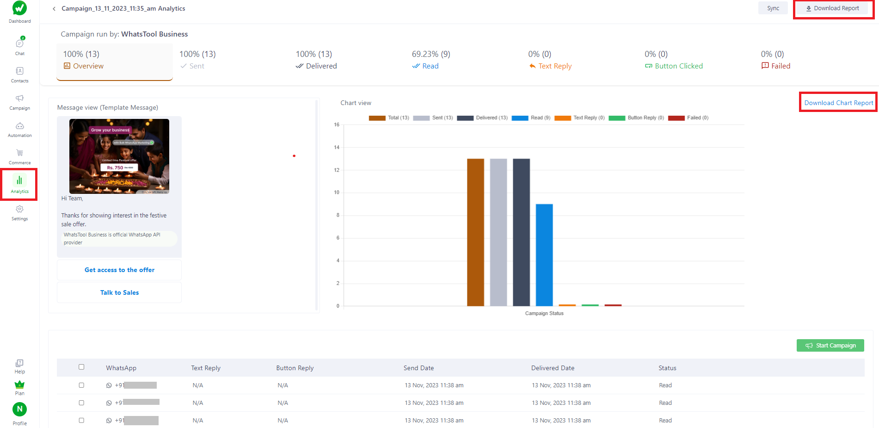This screenshot has width=879, height=428.
Task: Switch to the Read tab
Action: 431,60
